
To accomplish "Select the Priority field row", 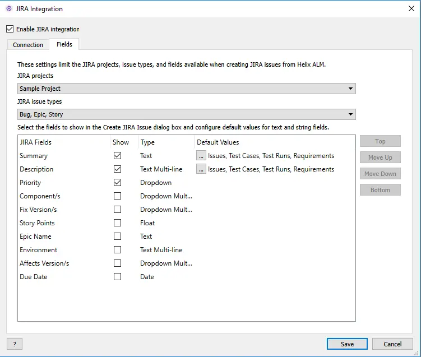I will 186,183.
